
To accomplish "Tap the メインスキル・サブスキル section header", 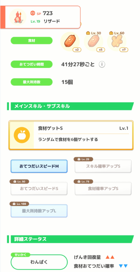I will (71, 106).
